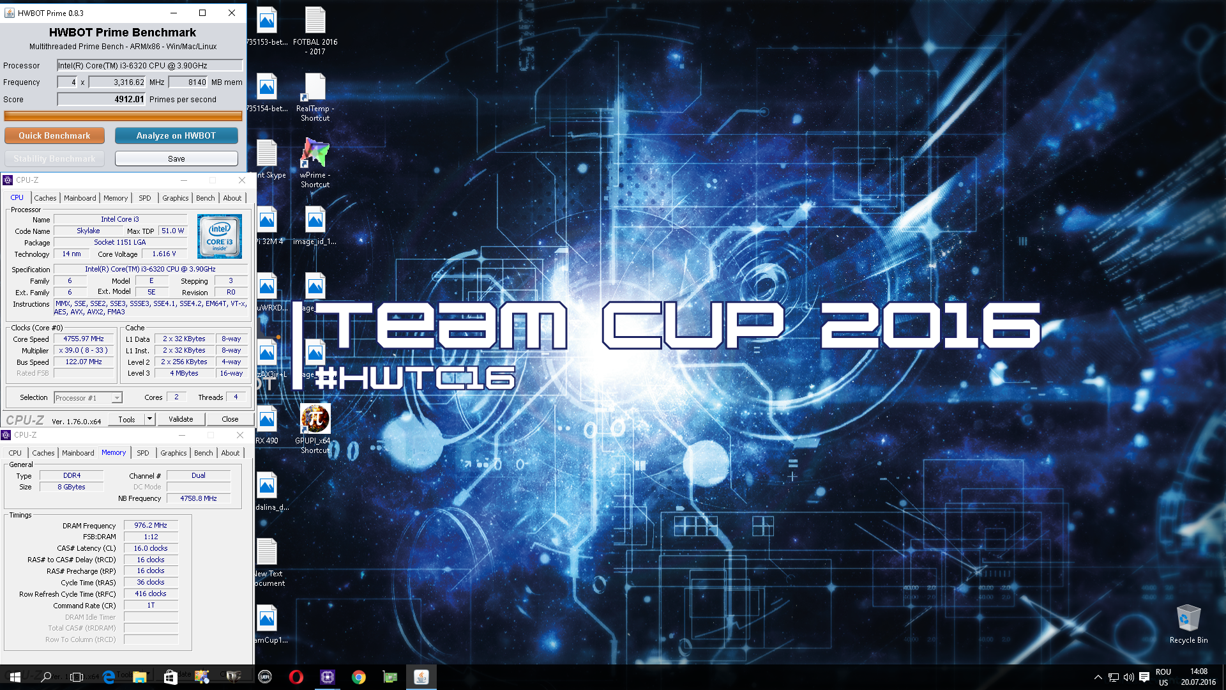Switch to CPU-Z via taskbar icon
The height and width of the screenshot is (690, 1226).
(x=327, y=677)
